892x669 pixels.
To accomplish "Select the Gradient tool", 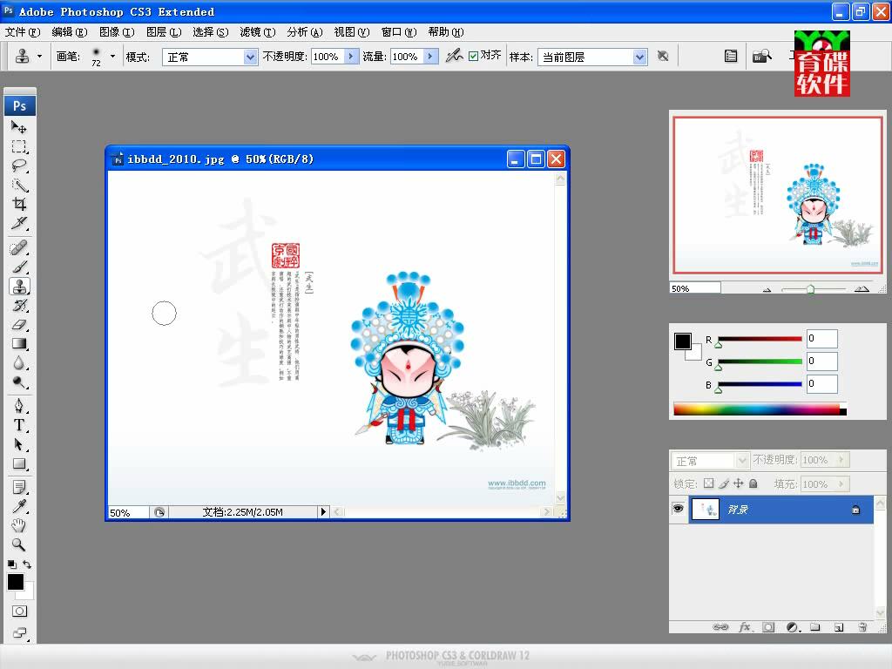I will [x=19, y=343].
